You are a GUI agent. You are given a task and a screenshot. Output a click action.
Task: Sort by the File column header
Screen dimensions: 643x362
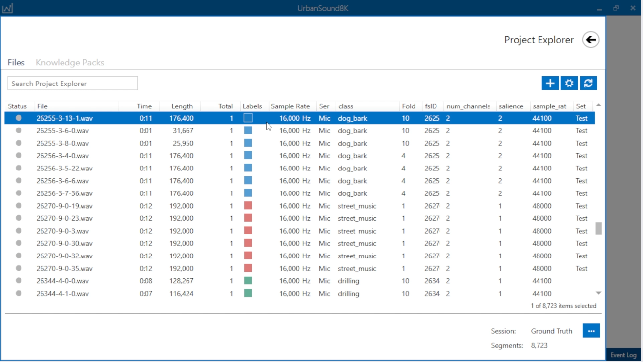[42, 106]
